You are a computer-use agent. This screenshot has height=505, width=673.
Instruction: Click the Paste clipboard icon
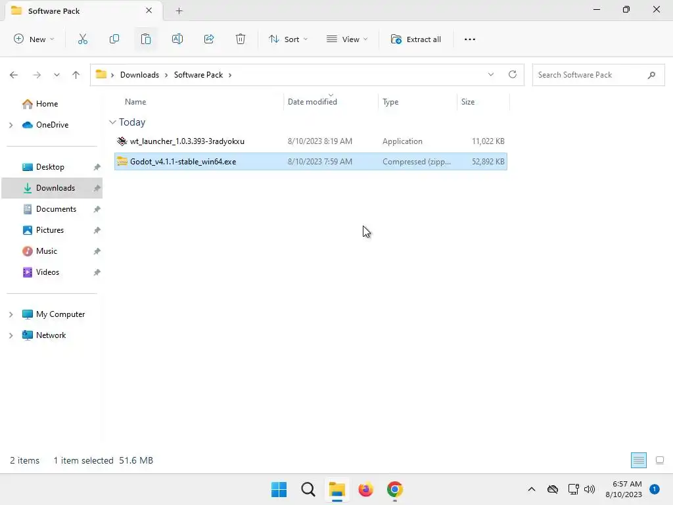point(145,39)
